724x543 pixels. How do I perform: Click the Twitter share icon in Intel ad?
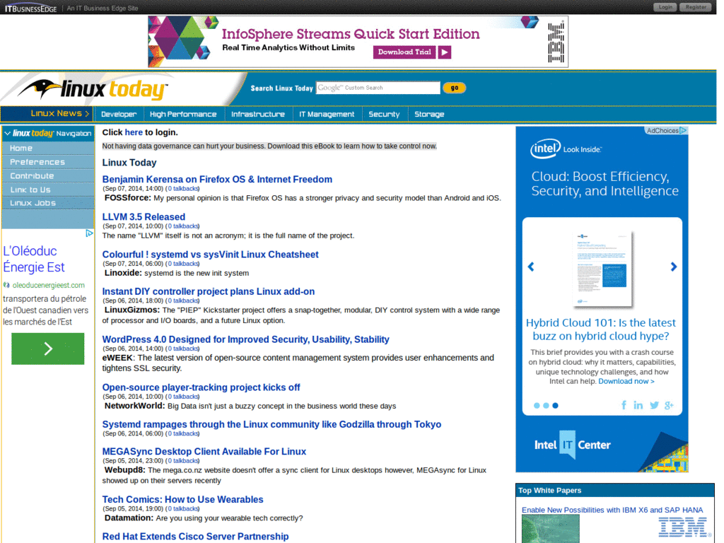[x=654, y=405]
